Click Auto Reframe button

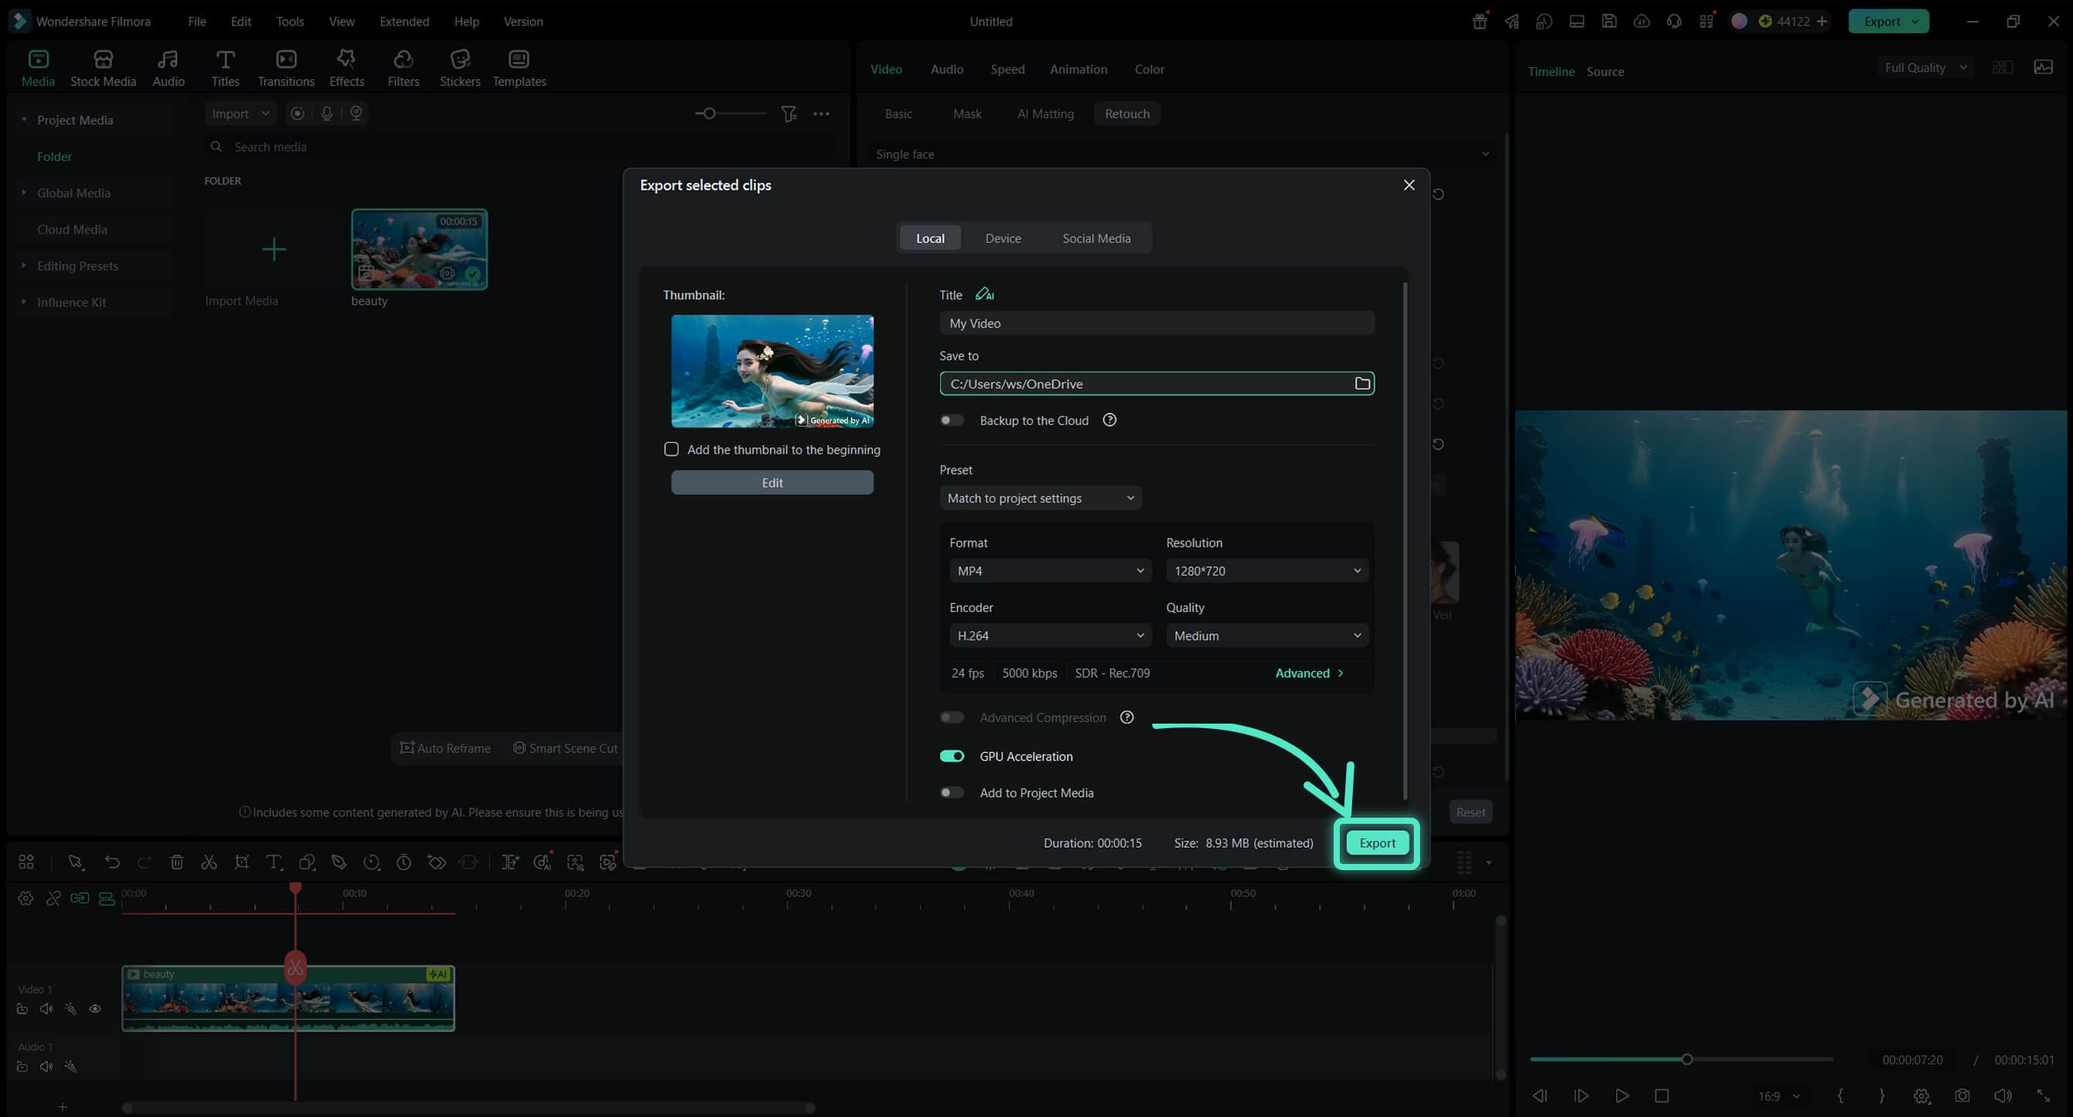click(x=445, y=748)
